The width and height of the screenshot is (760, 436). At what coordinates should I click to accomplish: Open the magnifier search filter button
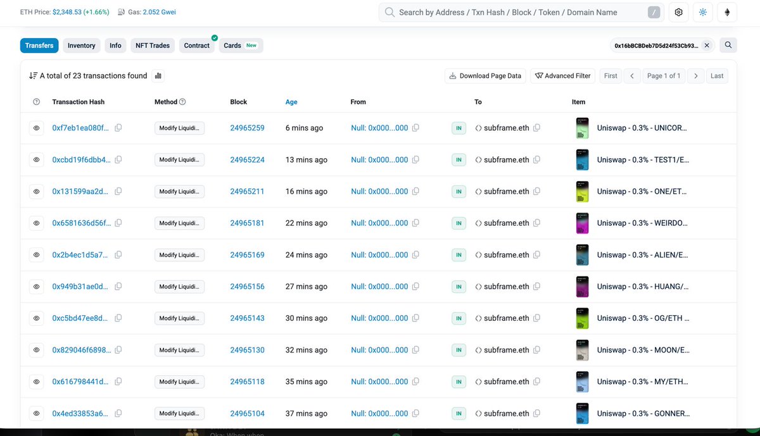728,45
